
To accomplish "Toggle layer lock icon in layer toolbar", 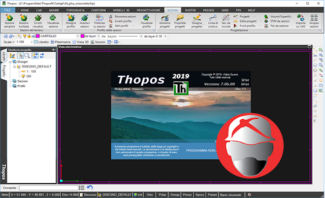I will coord(29,36).
